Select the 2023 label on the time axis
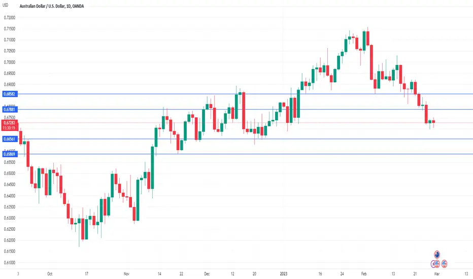Viewport: 473px width, 279px height. click(x=284, y=274)
